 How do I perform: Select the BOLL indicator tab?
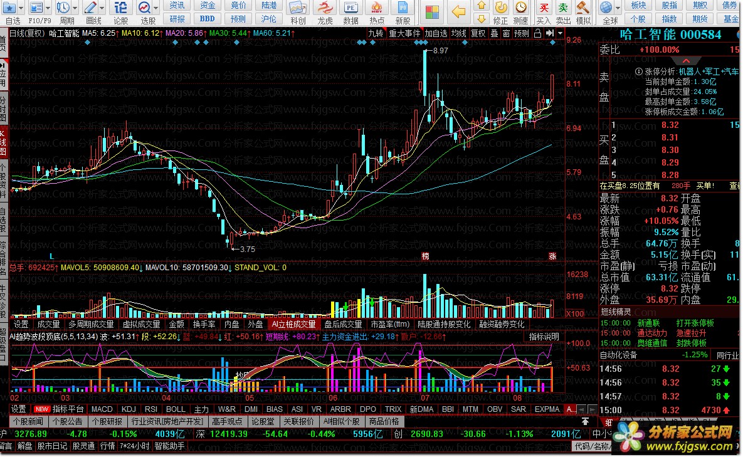pyautogui.click(x=176, y=409)
